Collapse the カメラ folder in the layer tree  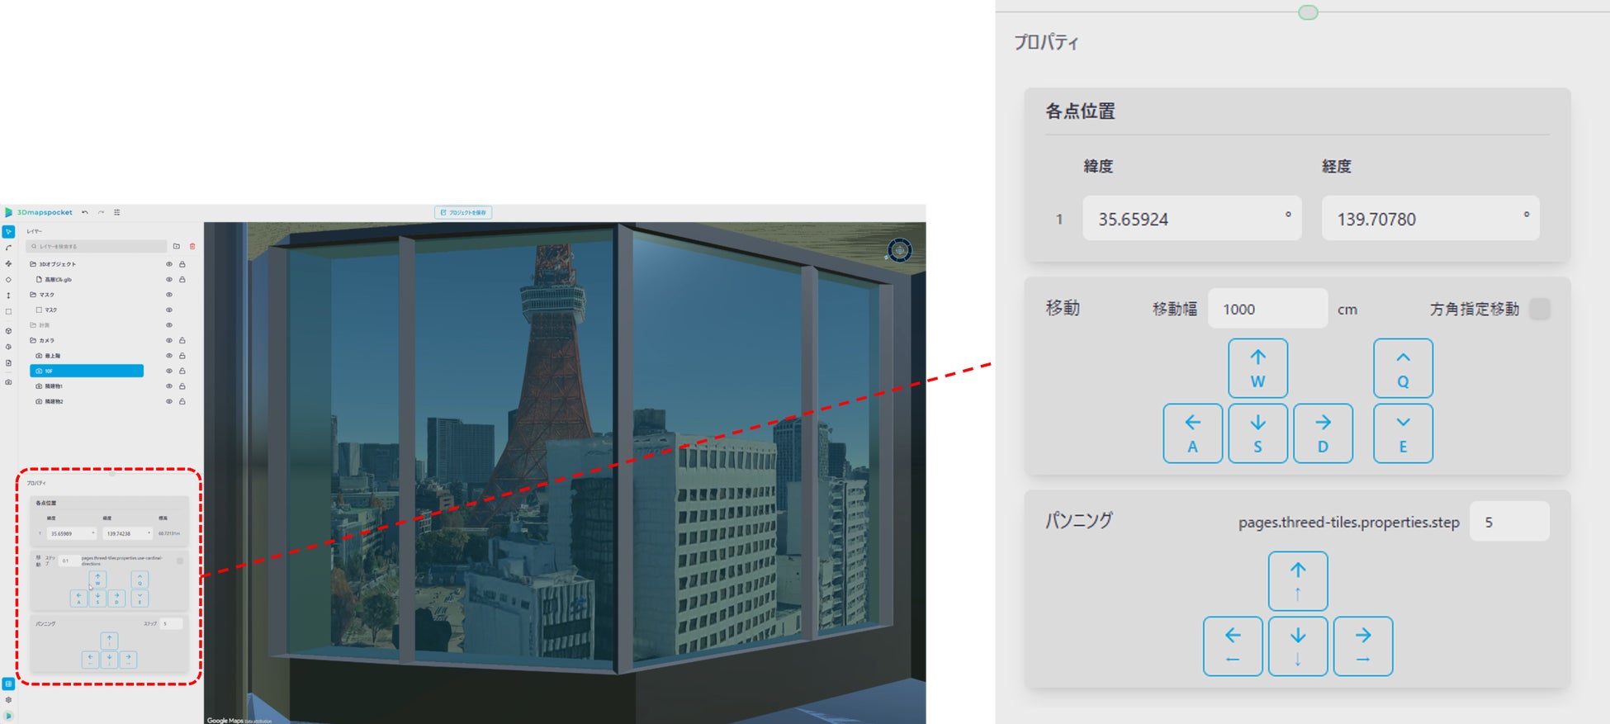[33, 340]
